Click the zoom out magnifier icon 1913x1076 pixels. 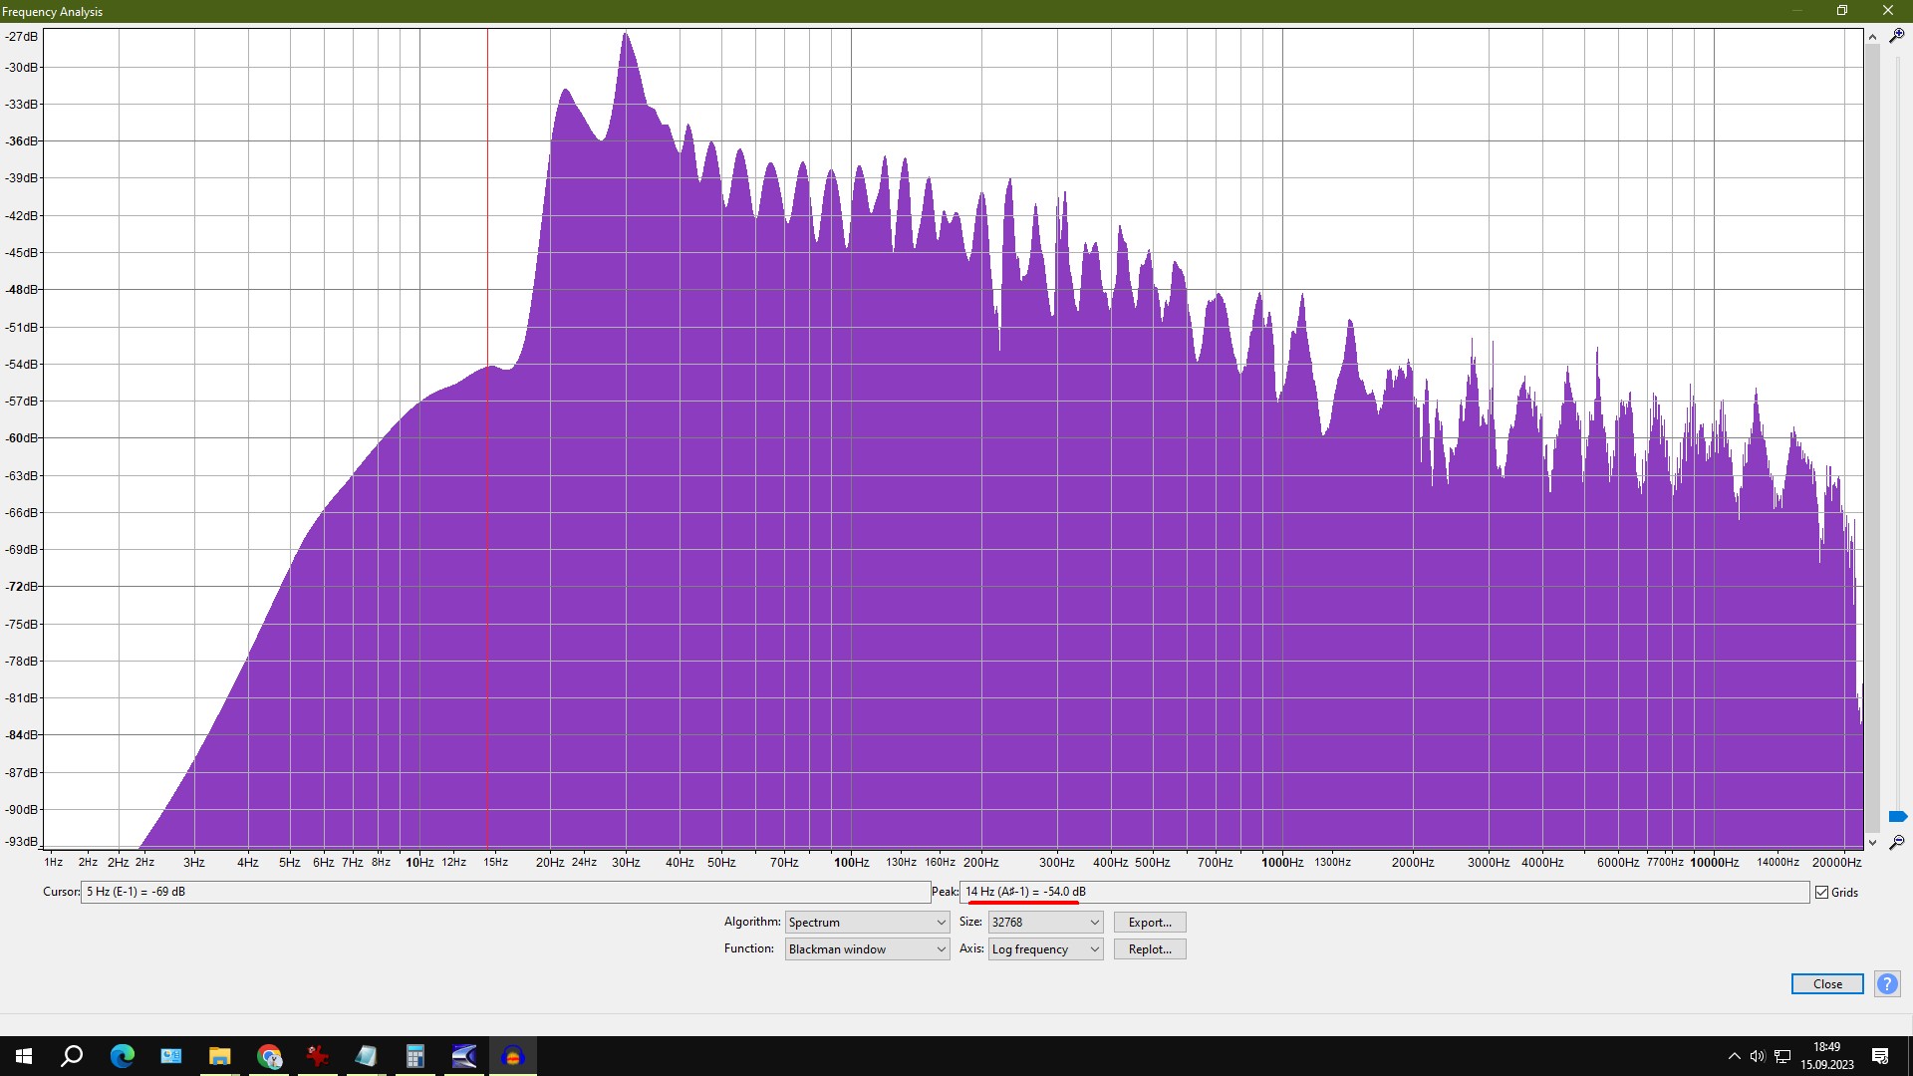tap(1896, 843)
